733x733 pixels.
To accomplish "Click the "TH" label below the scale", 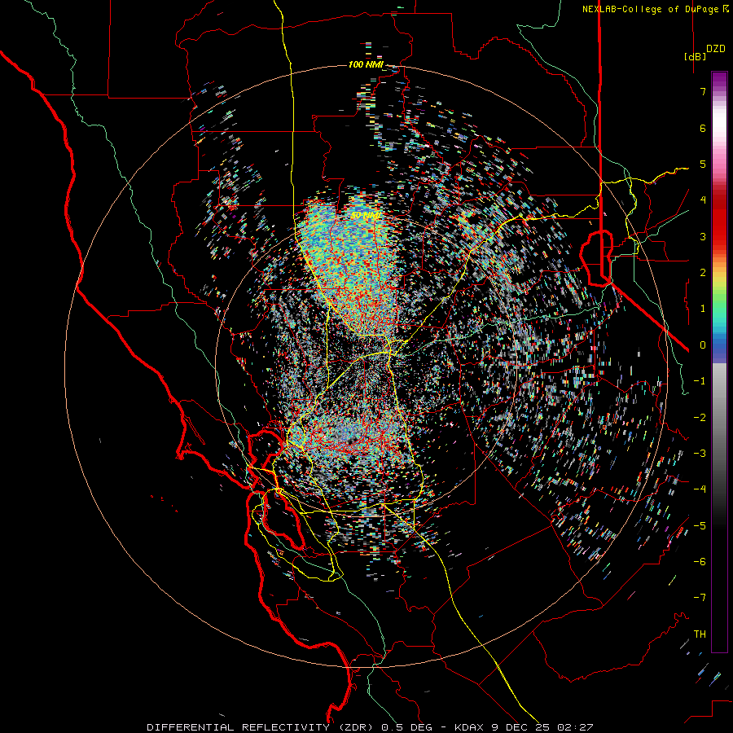I will 700,634.
